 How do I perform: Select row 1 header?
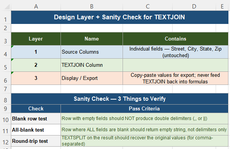tap(5, 17)
